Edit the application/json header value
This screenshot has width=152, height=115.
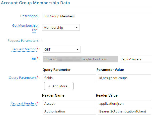point(124,103)
